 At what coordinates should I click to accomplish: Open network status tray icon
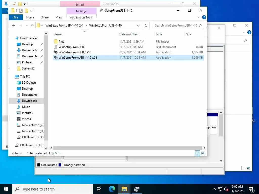point(220,189)
